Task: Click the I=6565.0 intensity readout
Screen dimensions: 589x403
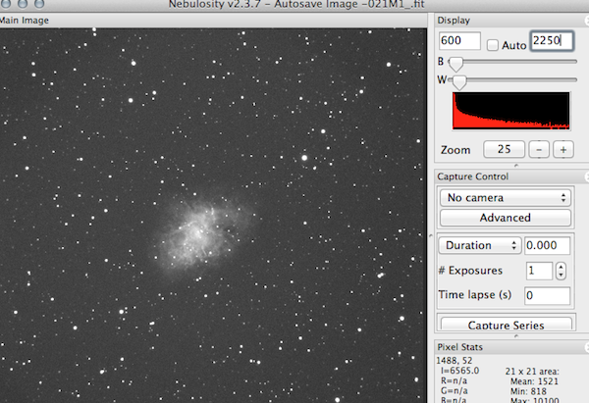Action: (x=459, y=371)
